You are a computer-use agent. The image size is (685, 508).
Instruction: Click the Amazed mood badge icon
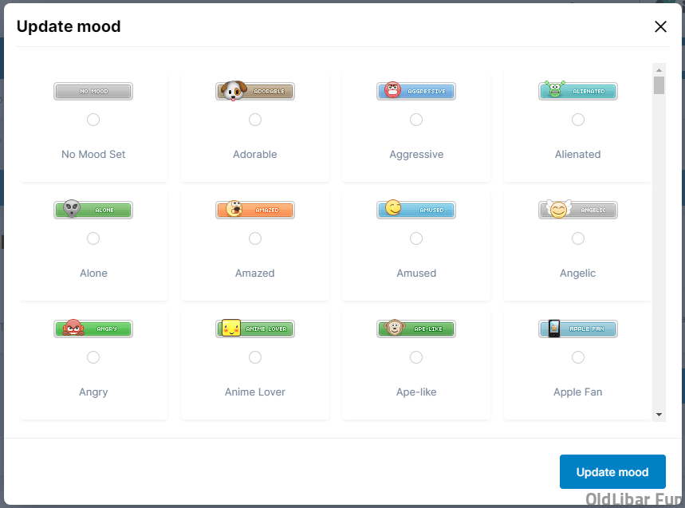click(255, 210)
